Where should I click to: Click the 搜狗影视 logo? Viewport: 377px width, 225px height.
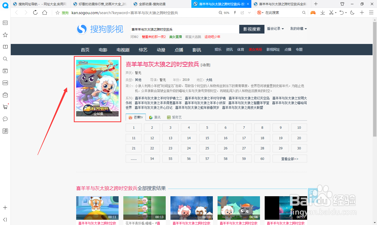click(100, 29)
